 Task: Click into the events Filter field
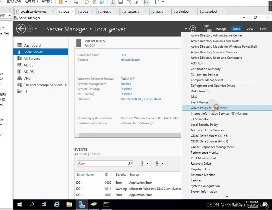pyautogui.click(x=102, y=164)
